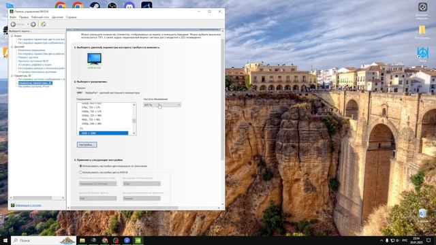Open Chrome from the taskbar
Screen dimensions: 436x245
[105, 240]
